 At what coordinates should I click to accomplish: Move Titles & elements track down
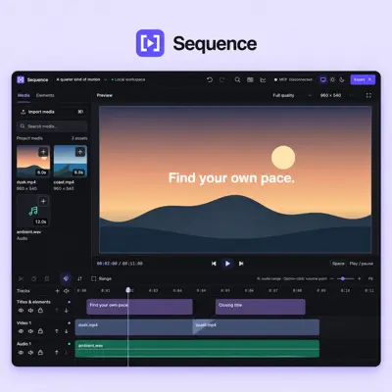pyautogui.click(x=67, y=311)
